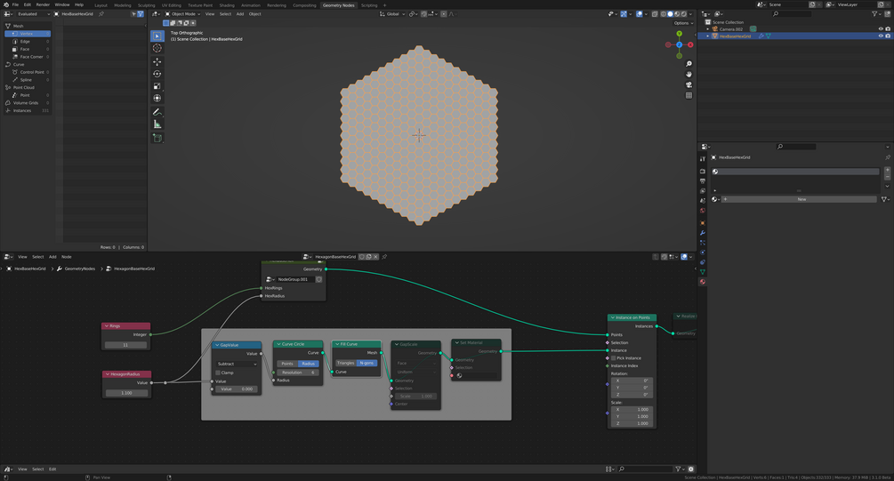
Task: Open the Object Mode dropdown
Action: coord(182,13)
